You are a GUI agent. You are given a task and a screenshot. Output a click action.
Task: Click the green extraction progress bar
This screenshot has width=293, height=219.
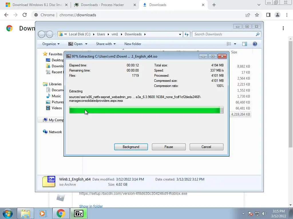point(146,110)
